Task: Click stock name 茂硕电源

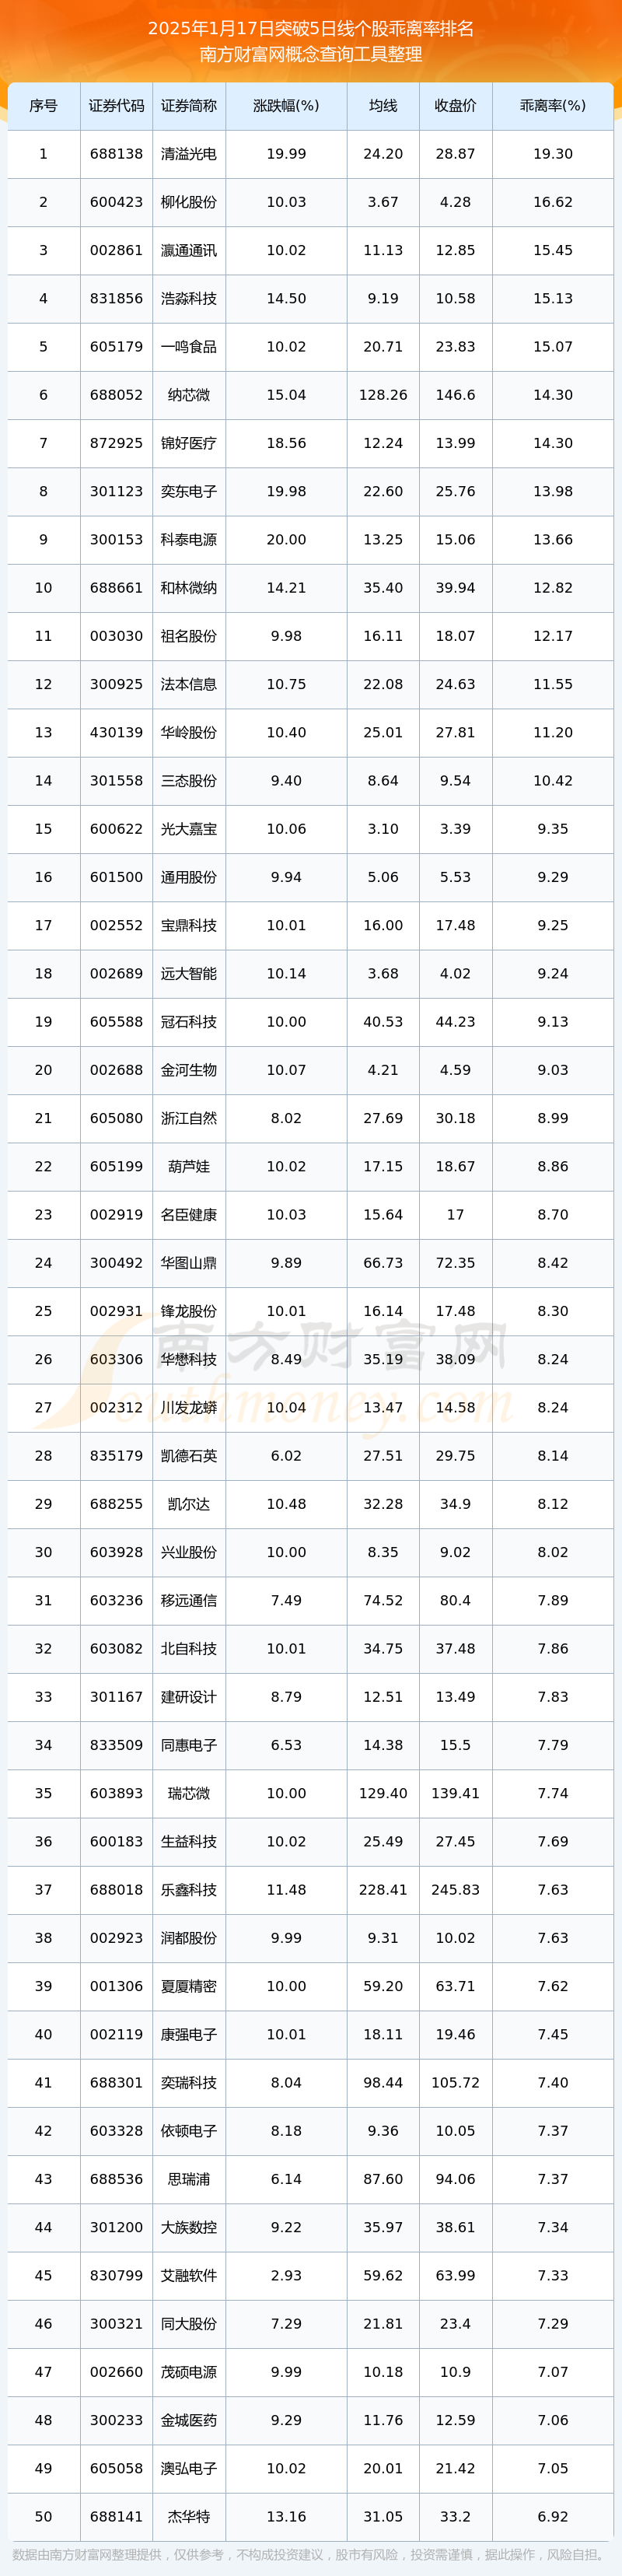Action: point(189,2372)
